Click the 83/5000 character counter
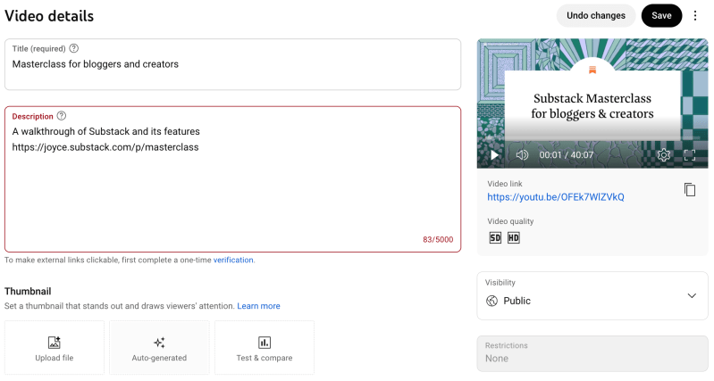The height and width of the screenshot is (381, 714). (438, 240)
